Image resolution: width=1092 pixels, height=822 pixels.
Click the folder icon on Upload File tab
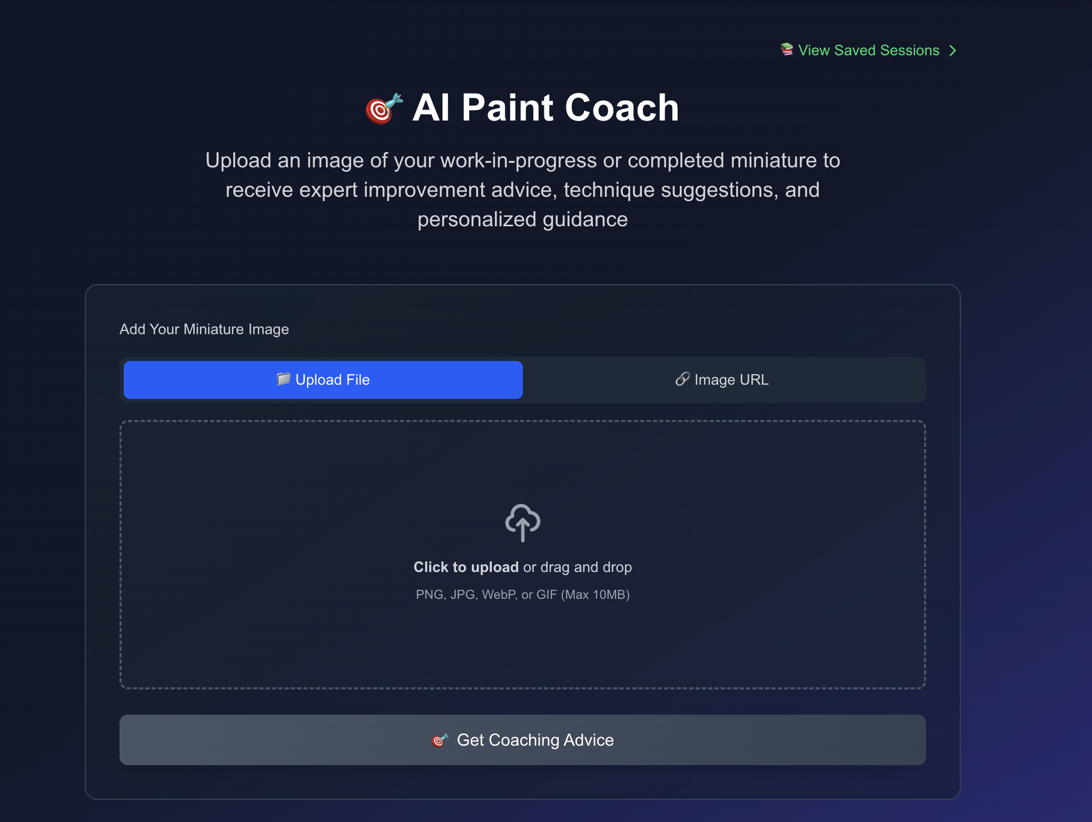tap(283, 379)
